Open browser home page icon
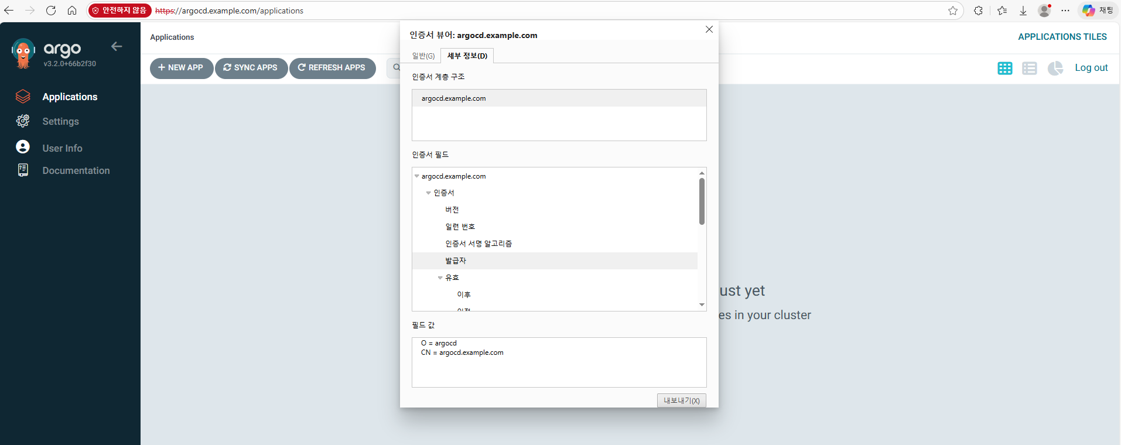Image resolution: width=1121 pixels, height=445 pixels. 72,11
